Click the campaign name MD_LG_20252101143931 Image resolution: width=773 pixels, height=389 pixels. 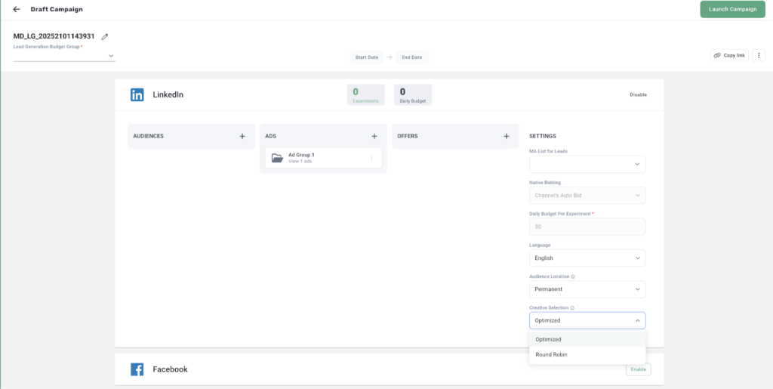click(x=54, y=36)
